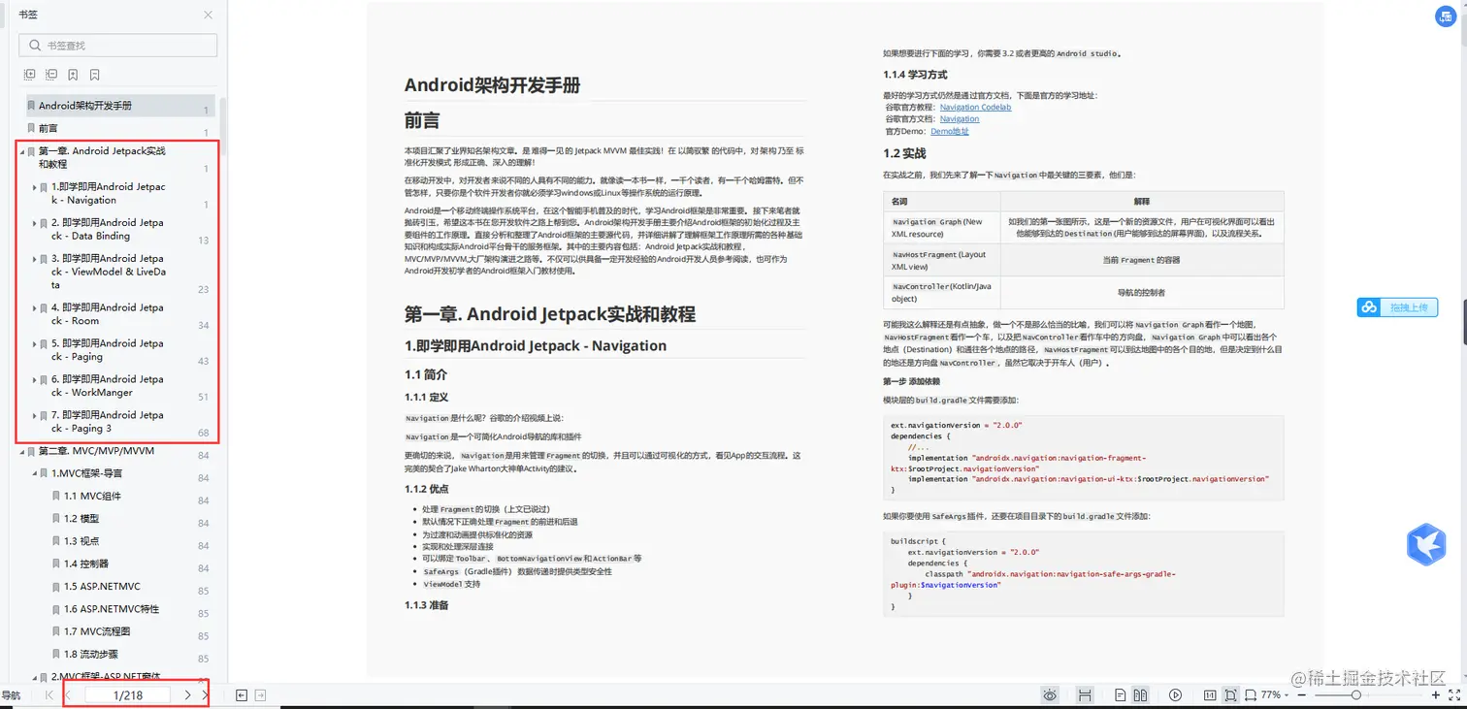Expand the 3. ViewModel & LiveData bookmark arrow

(x=35, y=259)
